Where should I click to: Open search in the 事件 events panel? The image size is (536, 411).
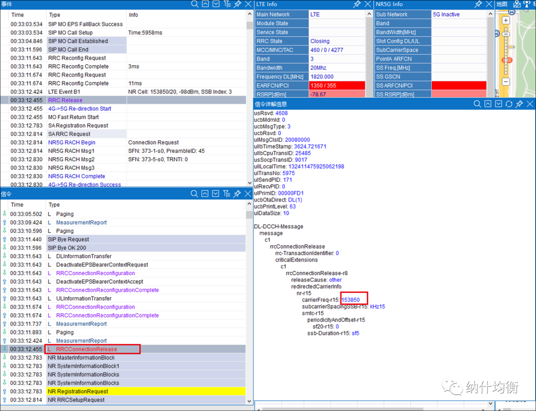pos(195,4)
